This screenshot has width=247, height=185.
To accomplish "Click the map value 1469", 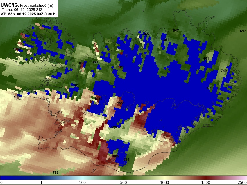I will (17, 49).
